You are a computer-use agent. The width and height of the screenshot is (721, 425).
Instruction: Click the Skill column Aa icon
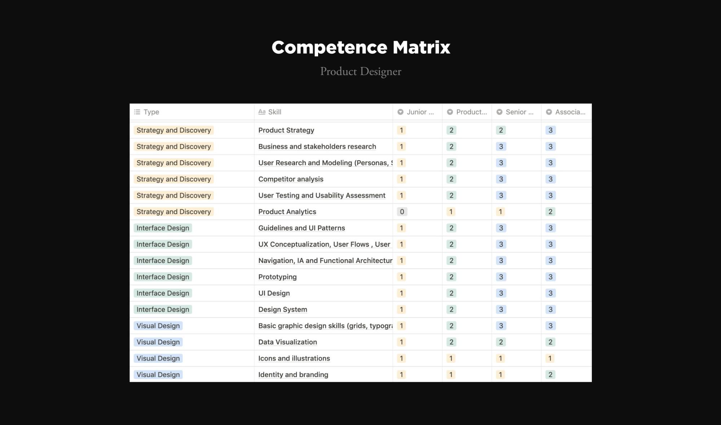[262, 112]
